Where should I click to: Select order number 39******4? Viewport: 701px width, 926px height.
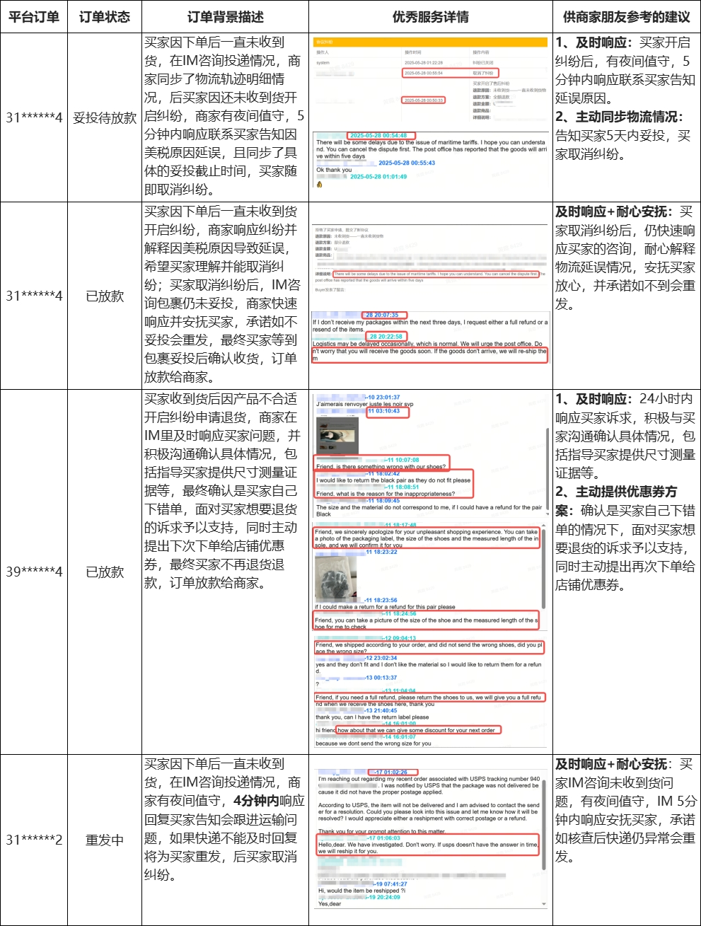click(33, 572)
